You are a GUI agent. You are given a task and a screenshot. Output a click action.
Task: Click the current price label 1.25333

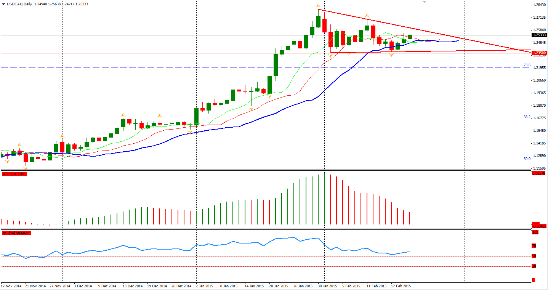pyautogui.click(x=539, y=35)
